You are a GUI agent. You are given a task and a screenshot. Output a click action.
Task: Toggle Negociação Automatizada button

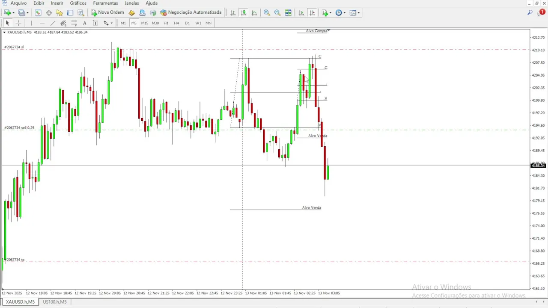click(191, 13)
